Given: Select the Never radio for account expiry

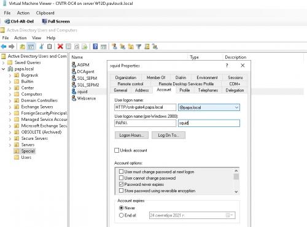Looking at the screenshot, I should click(x=121, y=208).
